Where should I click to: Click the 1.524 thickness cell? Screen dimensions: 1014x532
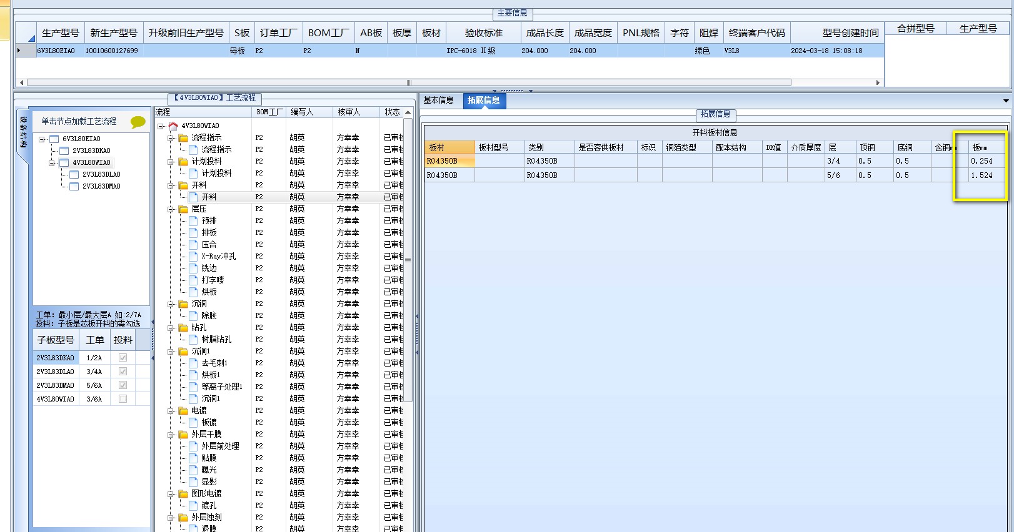[987, 175]
